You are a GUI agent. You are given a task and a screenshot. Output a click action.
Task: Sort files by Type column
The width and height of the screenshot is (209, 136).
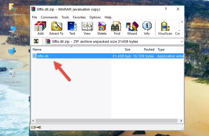(x=170, y=49)
